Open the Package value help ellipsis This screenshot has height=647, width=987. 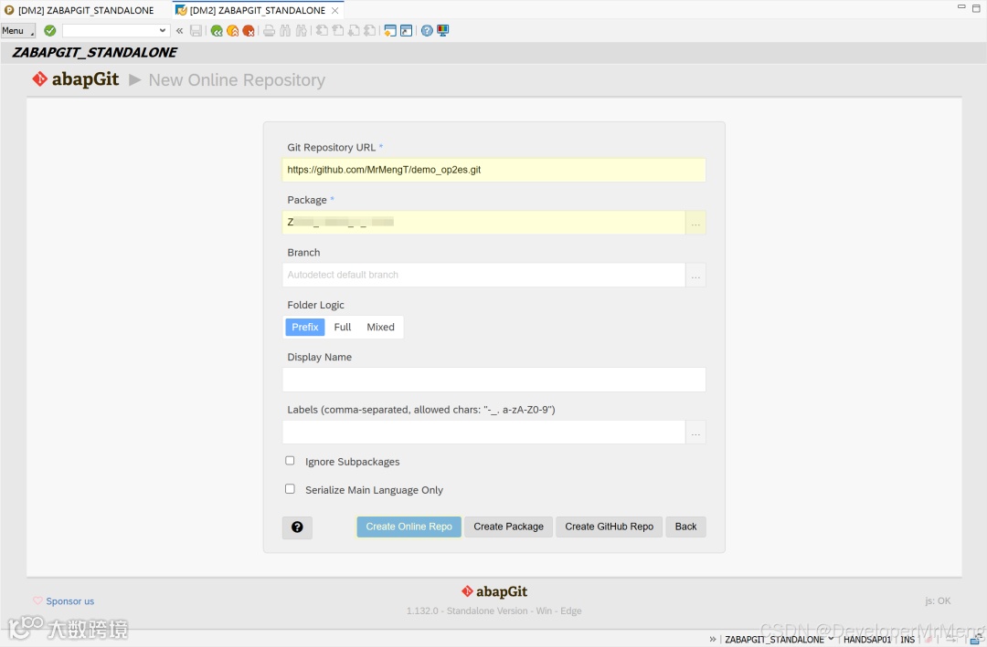695,223
